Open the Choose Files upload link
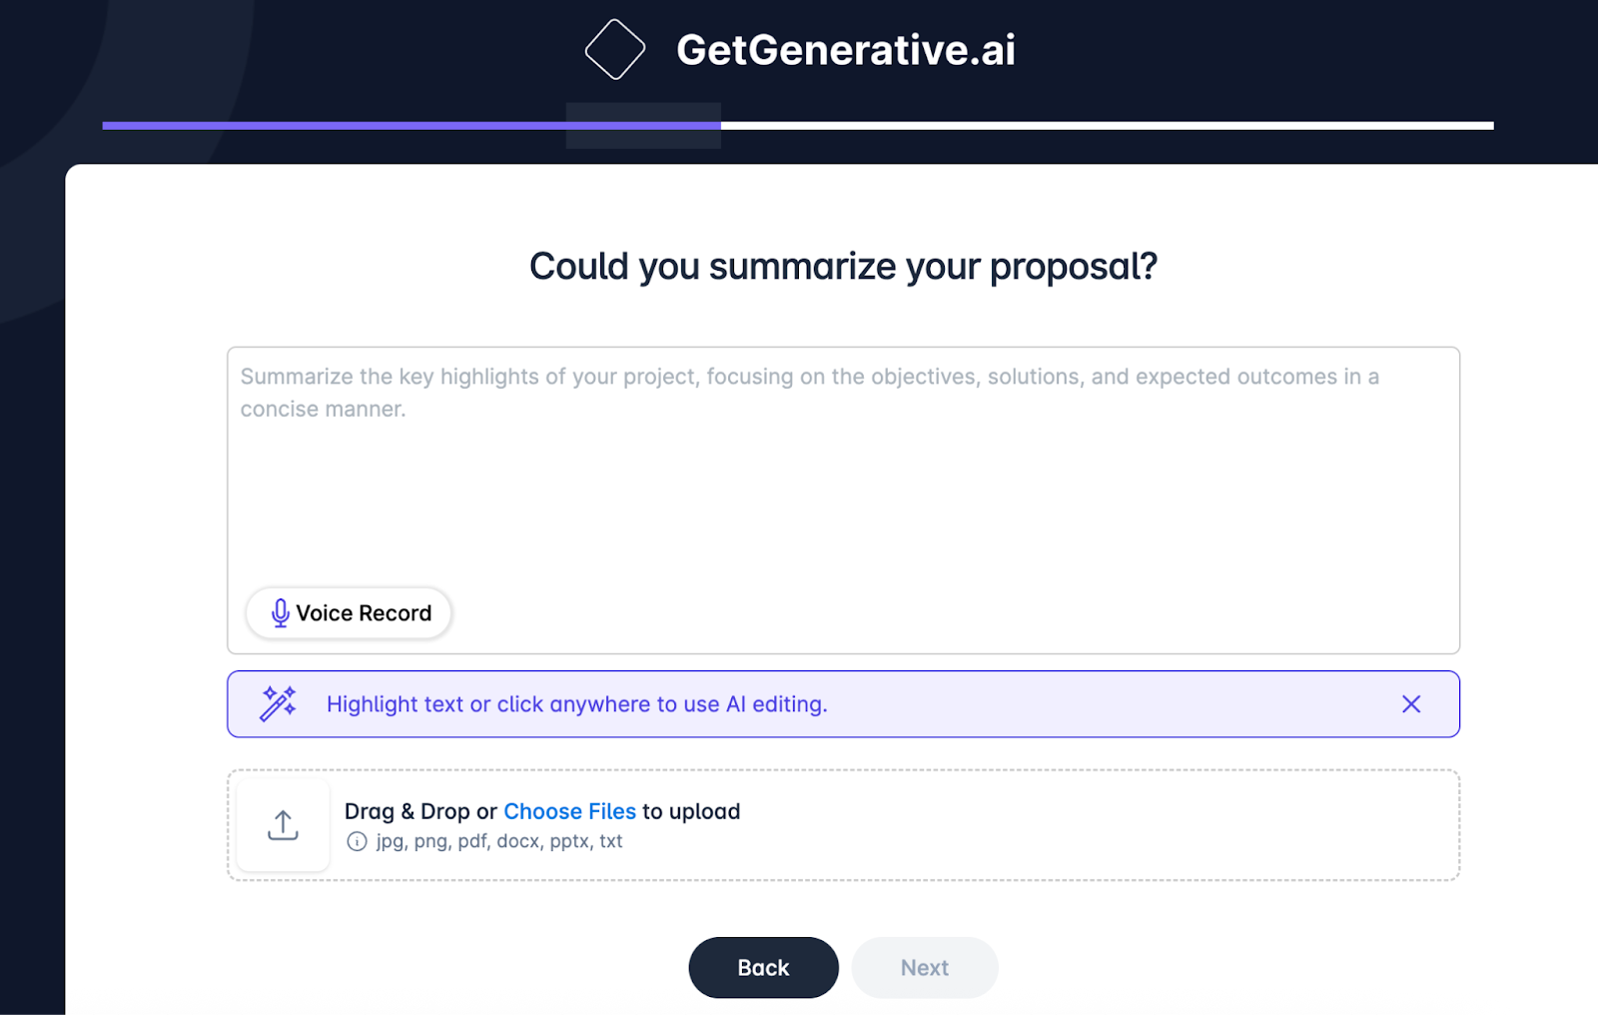The width and height of the screenshot is (1598, 1015). coord(569,811)
